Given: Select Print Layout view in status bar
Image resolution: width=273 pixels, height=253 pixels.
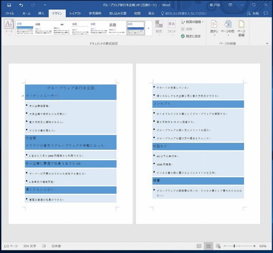Looking at the screenshot, I should pos(208,246).
